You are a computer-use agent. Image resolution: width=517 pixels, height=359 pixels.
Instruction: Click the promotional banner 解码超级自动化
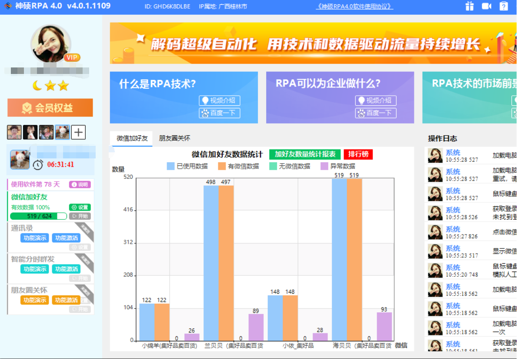pos(313,43)
